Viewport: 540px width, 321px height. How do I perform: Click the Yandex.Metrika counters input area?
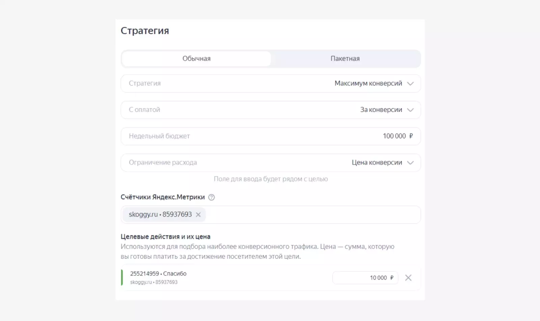click(x=304, y=214)
